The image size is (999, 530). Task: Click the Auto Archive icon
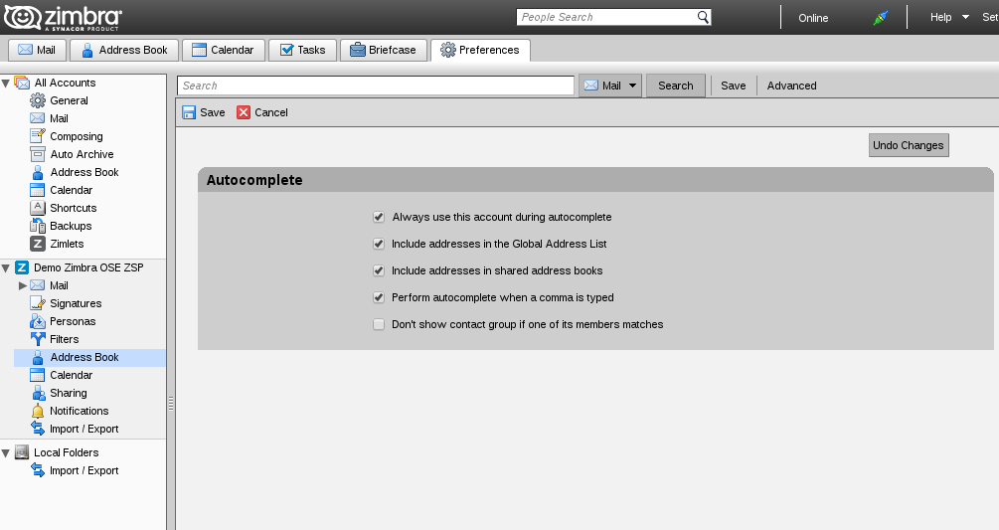38,154
